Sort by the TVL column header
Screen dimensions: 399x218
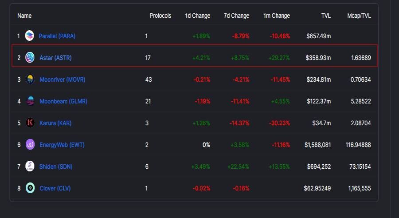point(326,16)
